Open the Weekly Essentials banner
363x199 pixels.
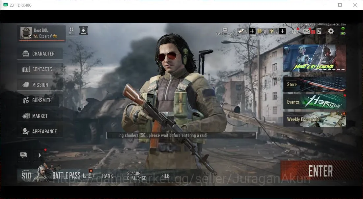pyautogui.click(x=314, y=119)
